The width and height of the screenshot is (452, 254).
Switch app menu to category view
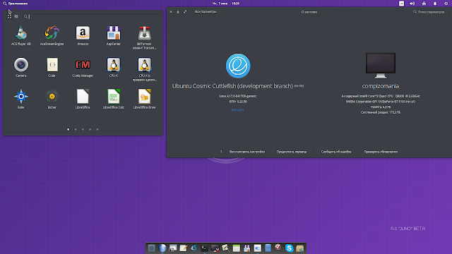(x=16, y=16)
